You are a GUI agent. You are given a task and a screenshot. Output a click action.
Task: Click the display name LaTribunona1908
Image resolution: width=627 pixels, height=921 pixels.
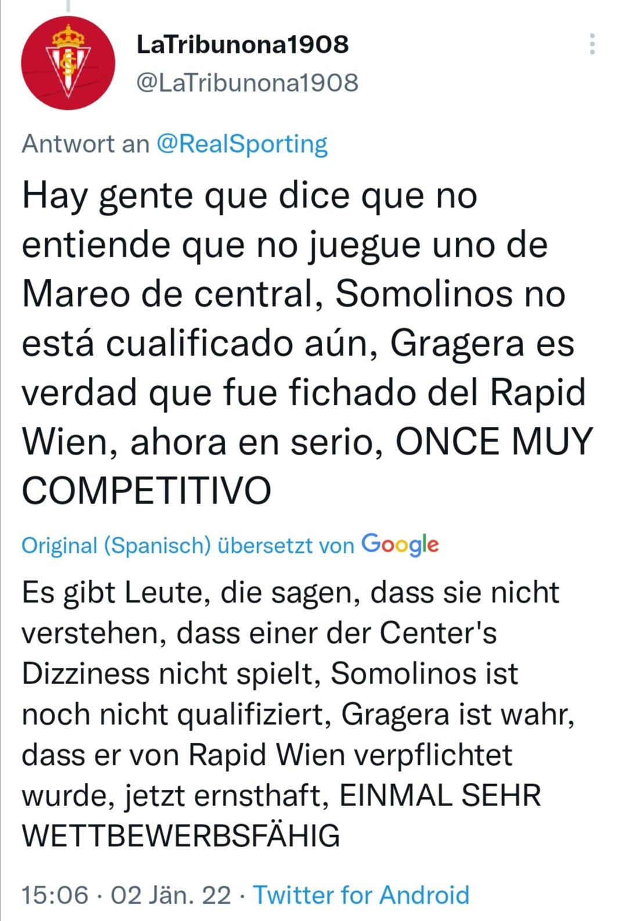pos(243,45)
